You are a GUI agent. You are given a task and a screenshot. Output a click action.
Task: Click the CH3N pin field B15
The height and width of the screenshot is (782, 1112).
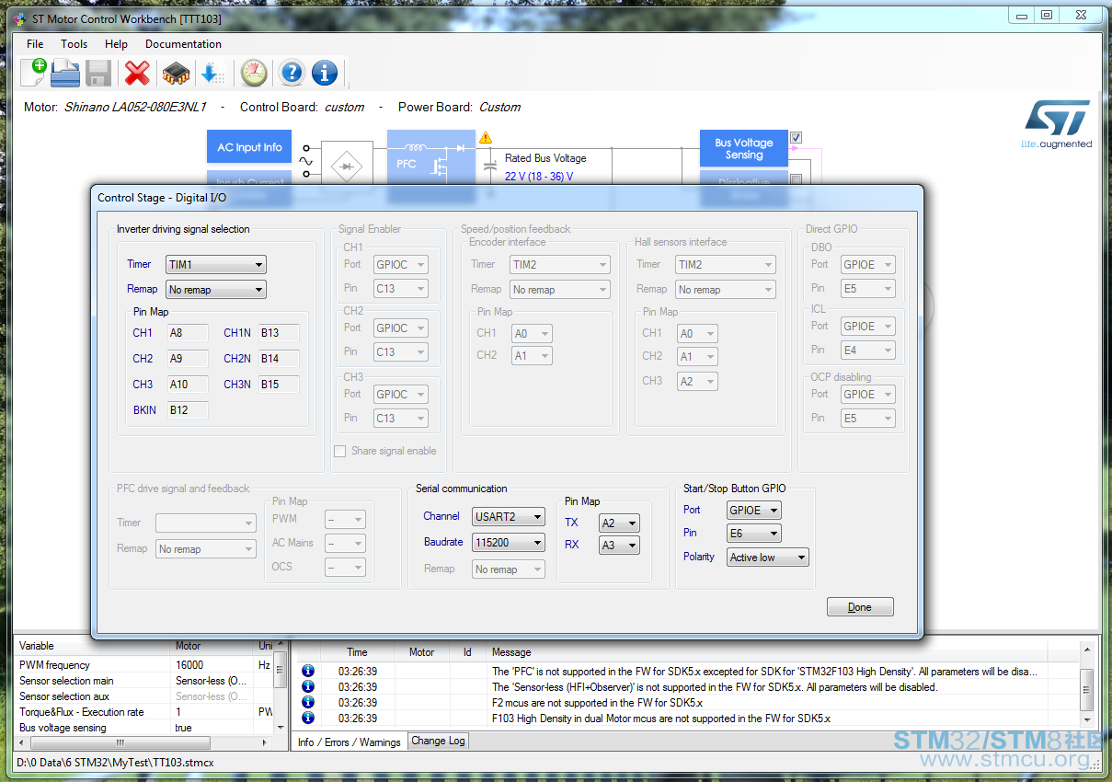pos(279,385)
